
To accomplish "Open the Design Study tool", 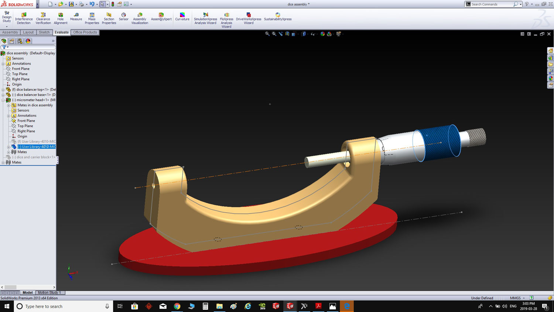I will pos(7,18).
